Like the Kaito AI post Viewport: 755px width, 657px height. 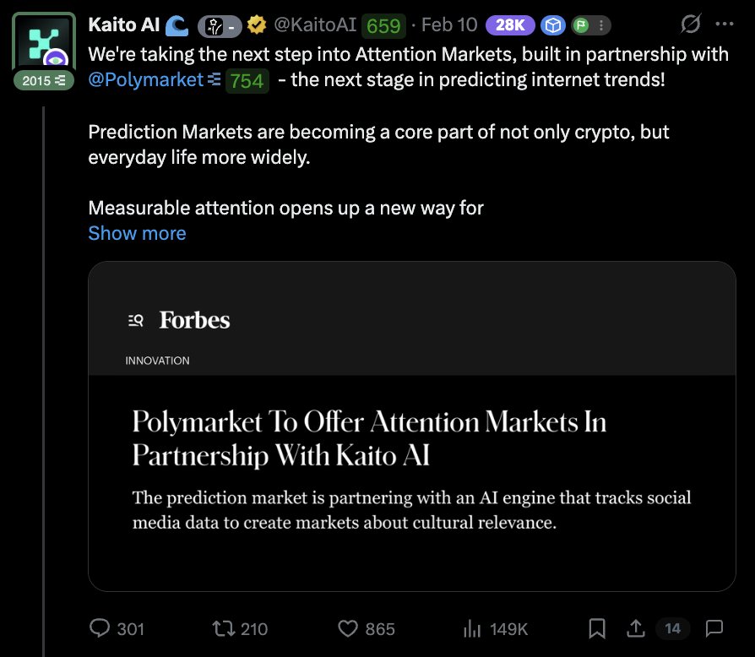coord(350,628)
